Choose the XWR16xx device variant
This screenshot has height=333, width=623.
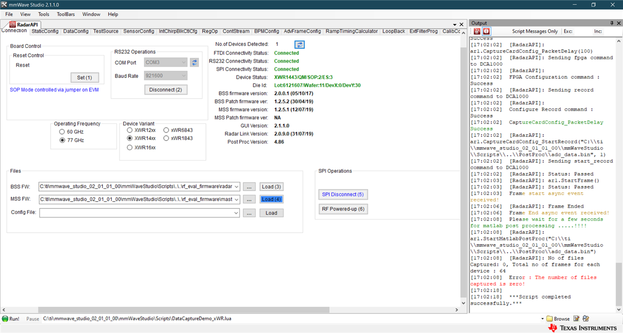click(130, 148)
